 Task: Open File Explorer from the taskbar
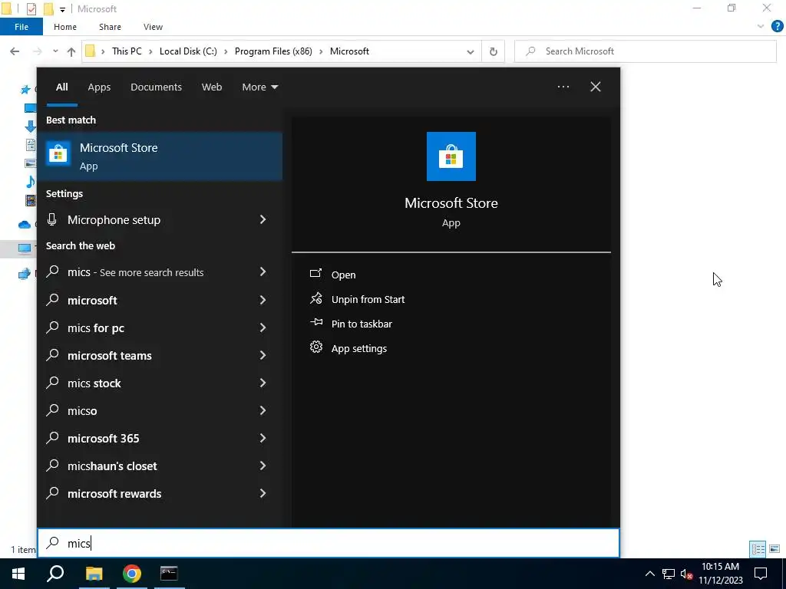click(94, 574)
